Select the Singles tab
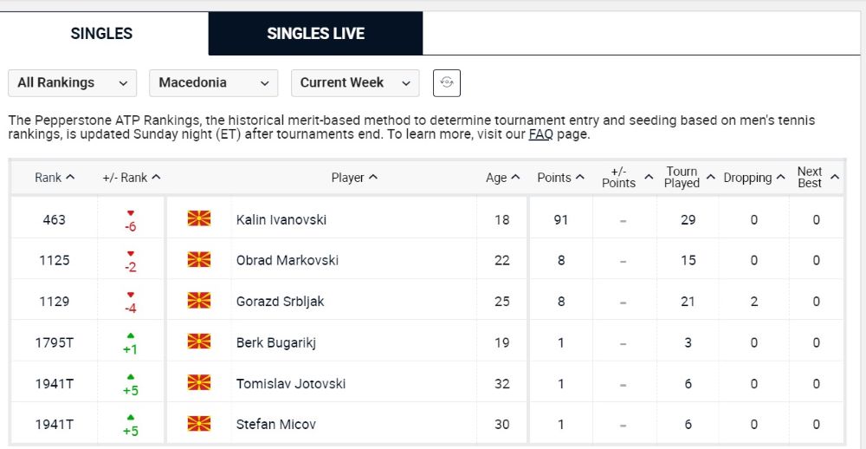The height and width of the screenshot is (449, 866). coord(101,33)
